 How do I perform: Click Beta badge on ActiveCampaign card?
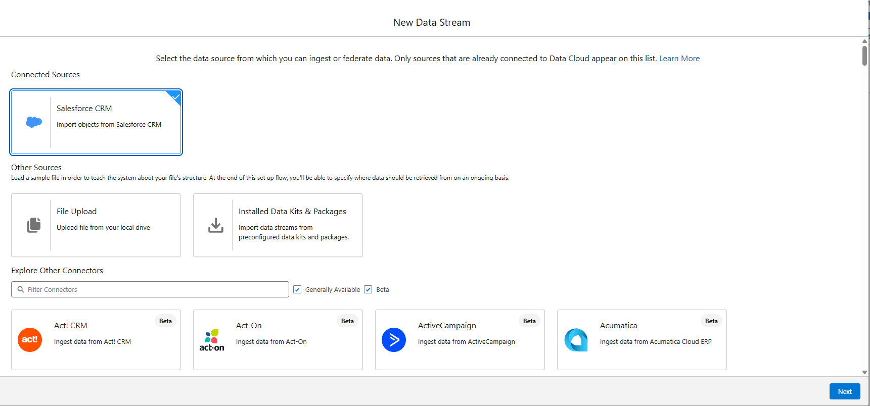(529, 321)
